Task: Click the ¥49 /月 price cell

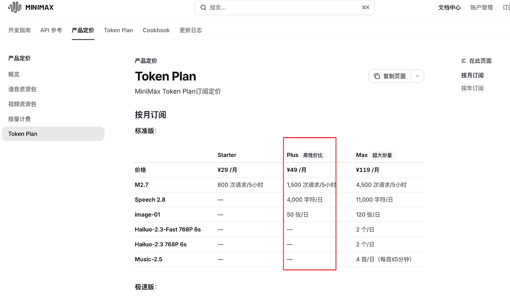Action: click(x=297, y=170)
